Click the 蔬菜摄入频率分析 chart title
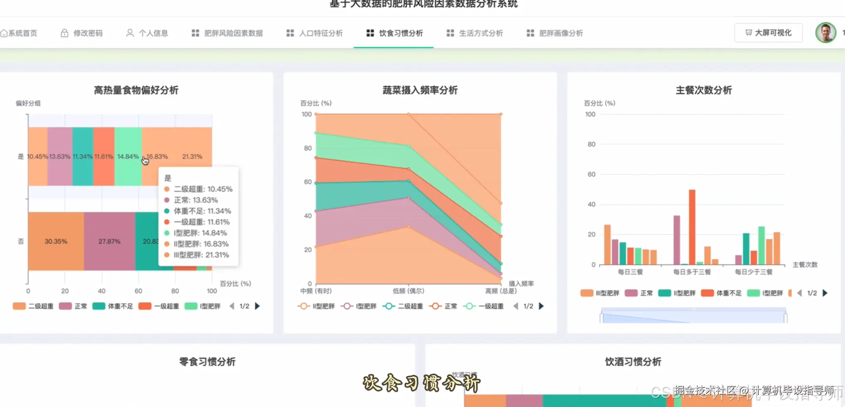This screenshot has width=845, height=407. 420,90
